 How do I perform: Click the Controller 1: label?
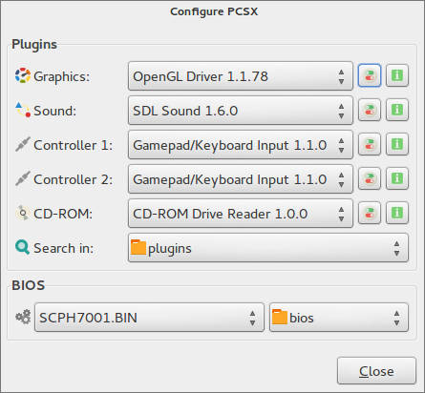pyautogui.click(x=74, y=145)
